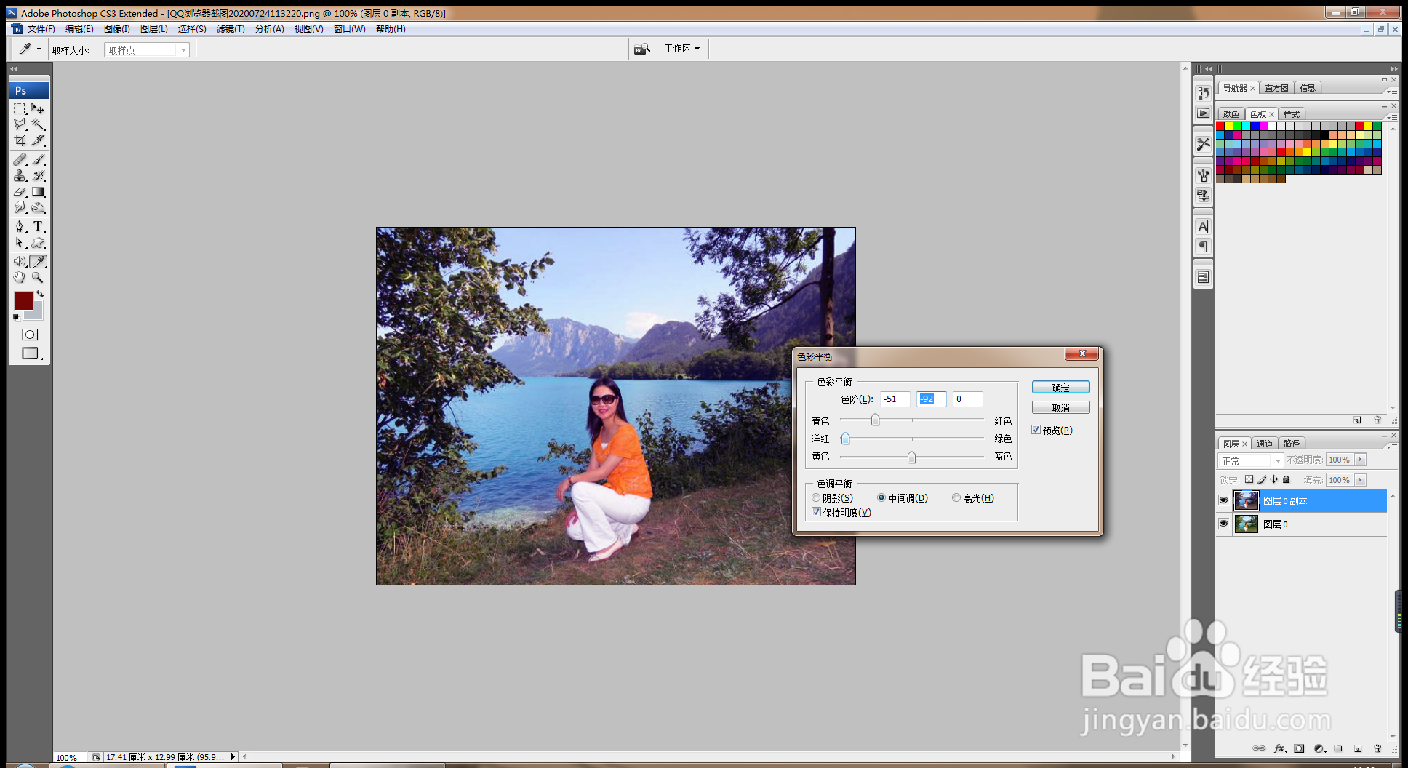
Task: Open the 文件(F) menu
Action: tap(41, 29)
